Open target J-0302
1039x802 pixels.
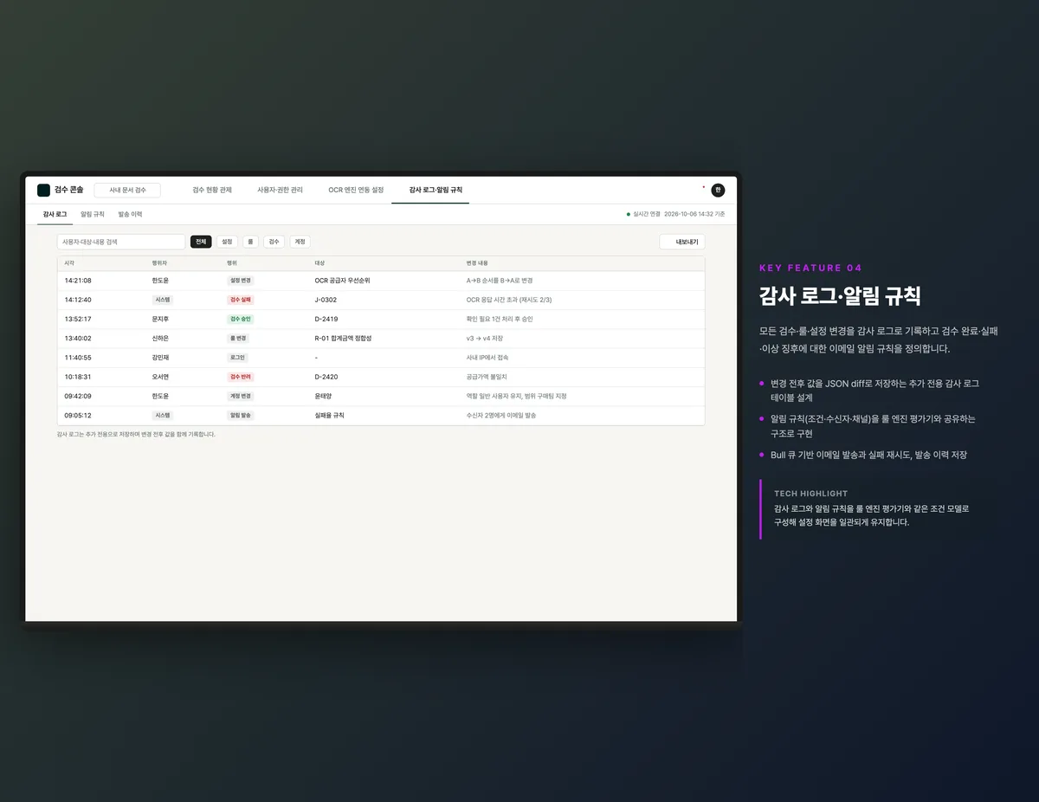[326, 300]
